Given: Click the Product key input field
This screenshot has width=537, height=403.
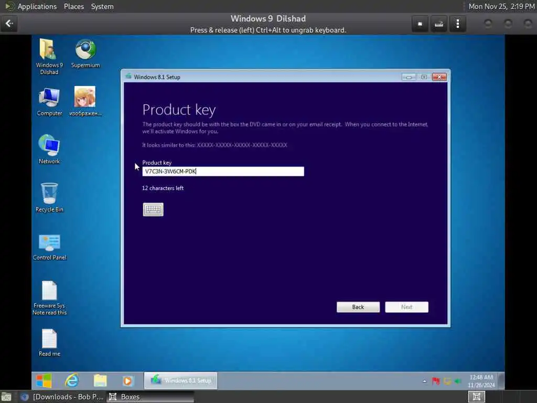Looking at the screenshot, I should pyautogui.click(x=223, y=172).
